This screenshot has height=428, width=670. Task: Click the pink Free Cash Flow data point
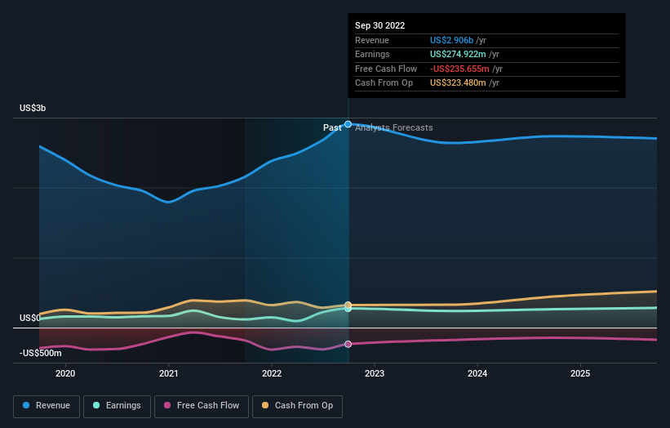pyautogui.click(x=348, y=344)
